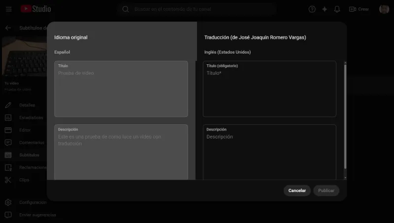The image size is (394, 223).
Task: Click the 'Inglés (Estados Unidos)' label
Action: click(x=228, y=52)
